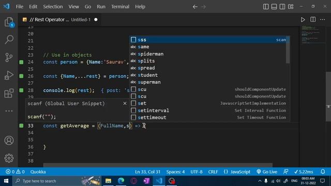Choose the set JavascriptSetImplementation snippet
This screenshot has width=331, height=186.
(208, 103)
